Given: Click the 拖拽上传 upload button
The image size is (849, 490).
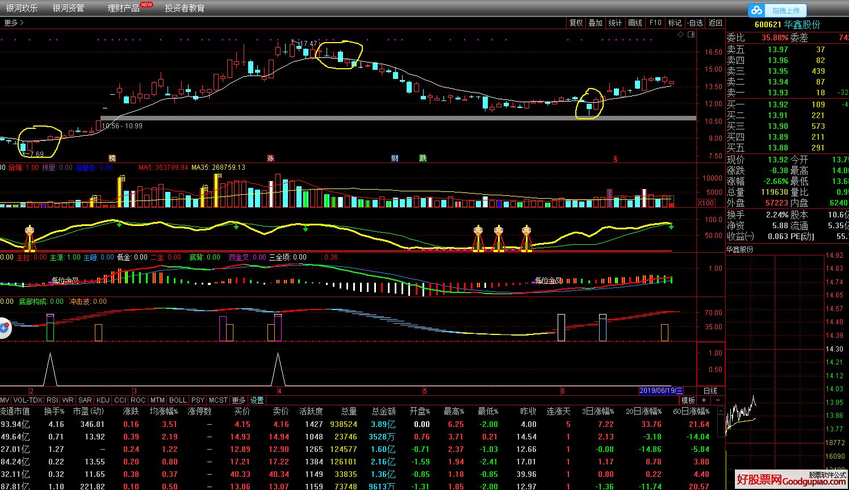Looking at the screenshot, I should point(785,10).
